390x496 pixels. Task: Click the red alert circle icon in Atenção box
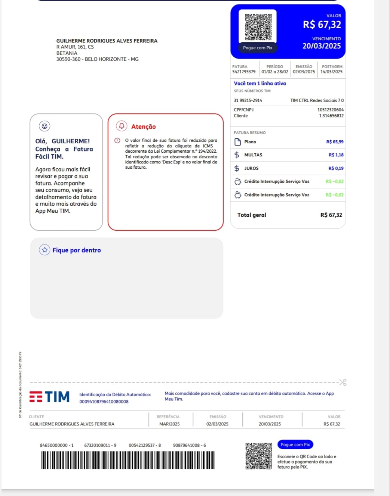pyautogui.click(x=117, y=141)
